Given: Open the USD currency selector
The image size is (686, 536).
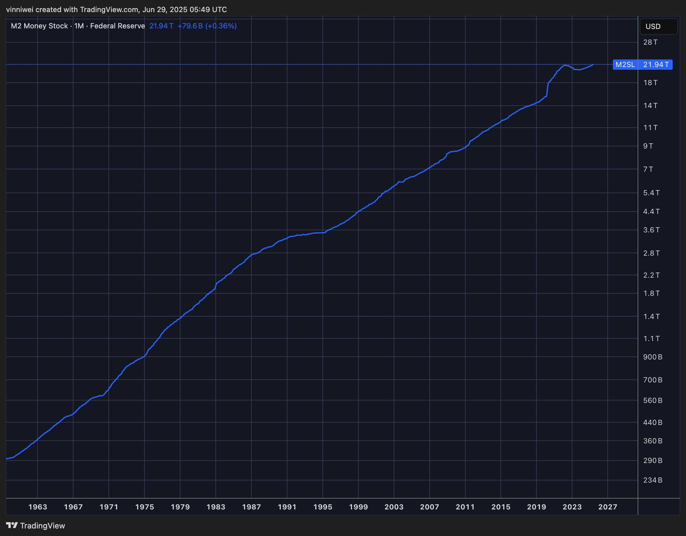Looking at the screenshot, I should coord(658,26).
